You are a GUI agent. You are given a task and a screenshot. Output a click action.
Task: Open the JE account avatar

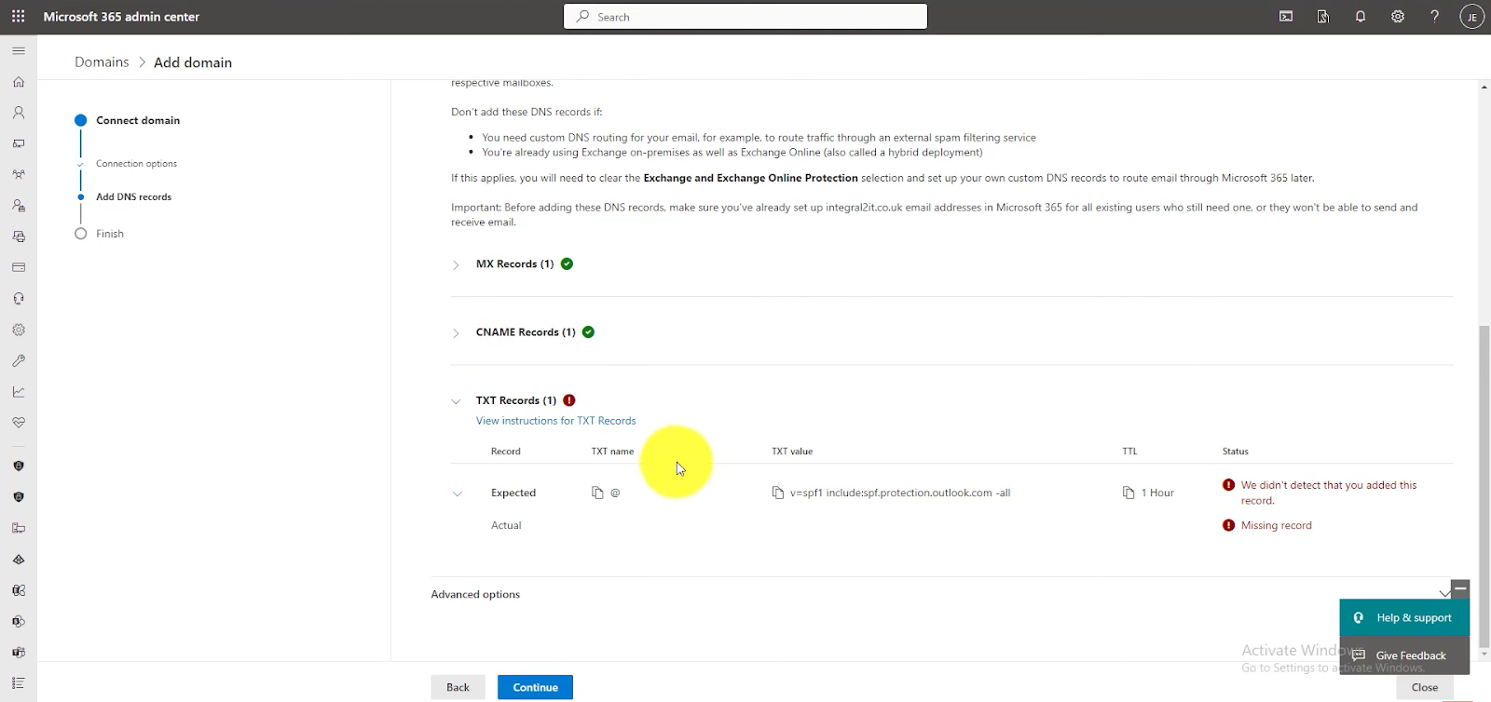coord(1472,17)
